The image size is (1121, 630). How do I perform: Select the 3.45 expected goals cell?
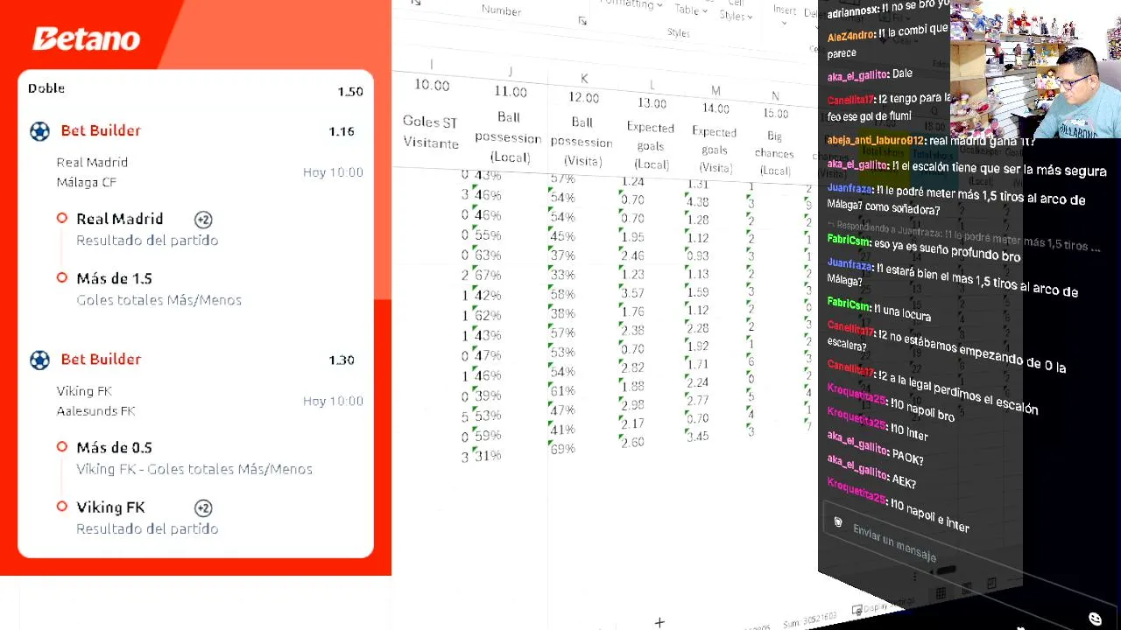click(698, 436)
